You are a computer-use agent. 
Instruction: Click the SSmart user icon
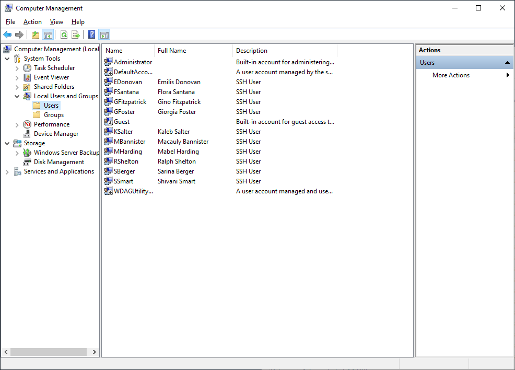(x=109, y=181)
